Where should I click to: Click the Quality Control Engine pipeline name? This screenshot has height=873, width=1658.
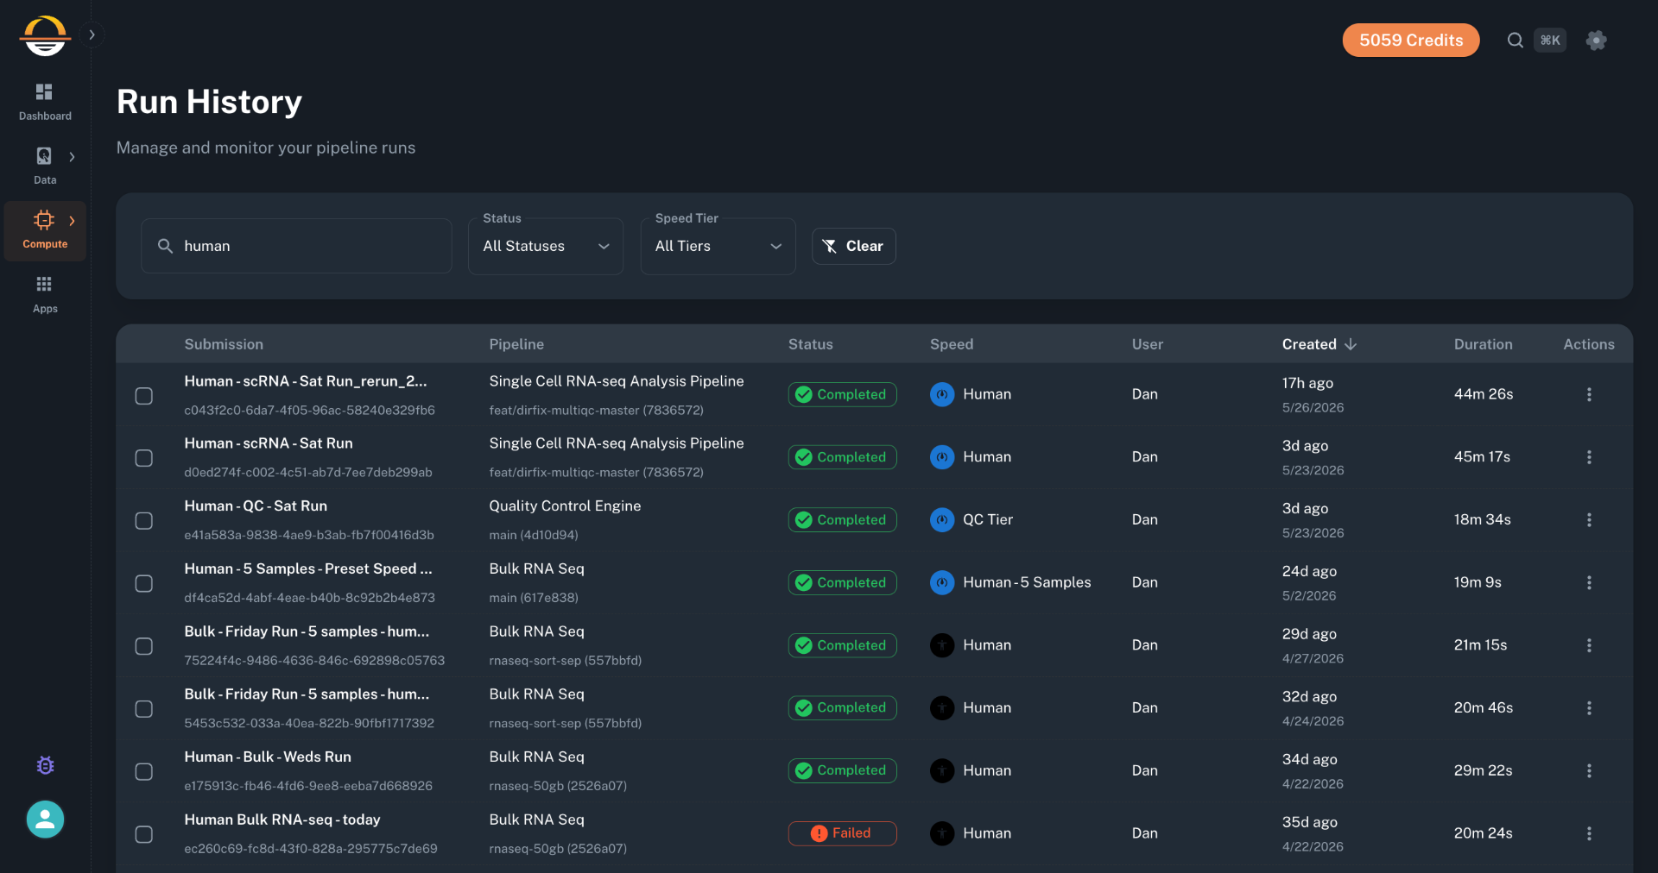(x=565, y=506)
